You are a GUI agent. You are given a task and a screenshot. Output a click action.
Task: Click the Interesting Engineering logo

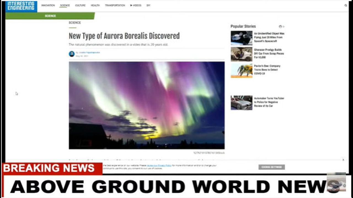21,6
